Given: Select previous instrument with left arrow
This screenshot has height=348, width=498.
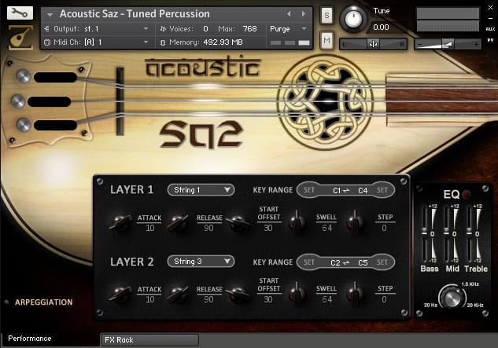Looking at the screenshot, I should (289, 14).
